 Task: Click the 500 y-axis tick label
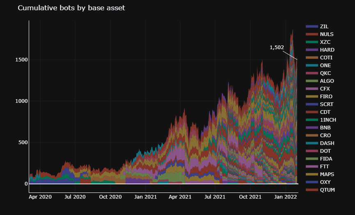[x=23, y=143]
